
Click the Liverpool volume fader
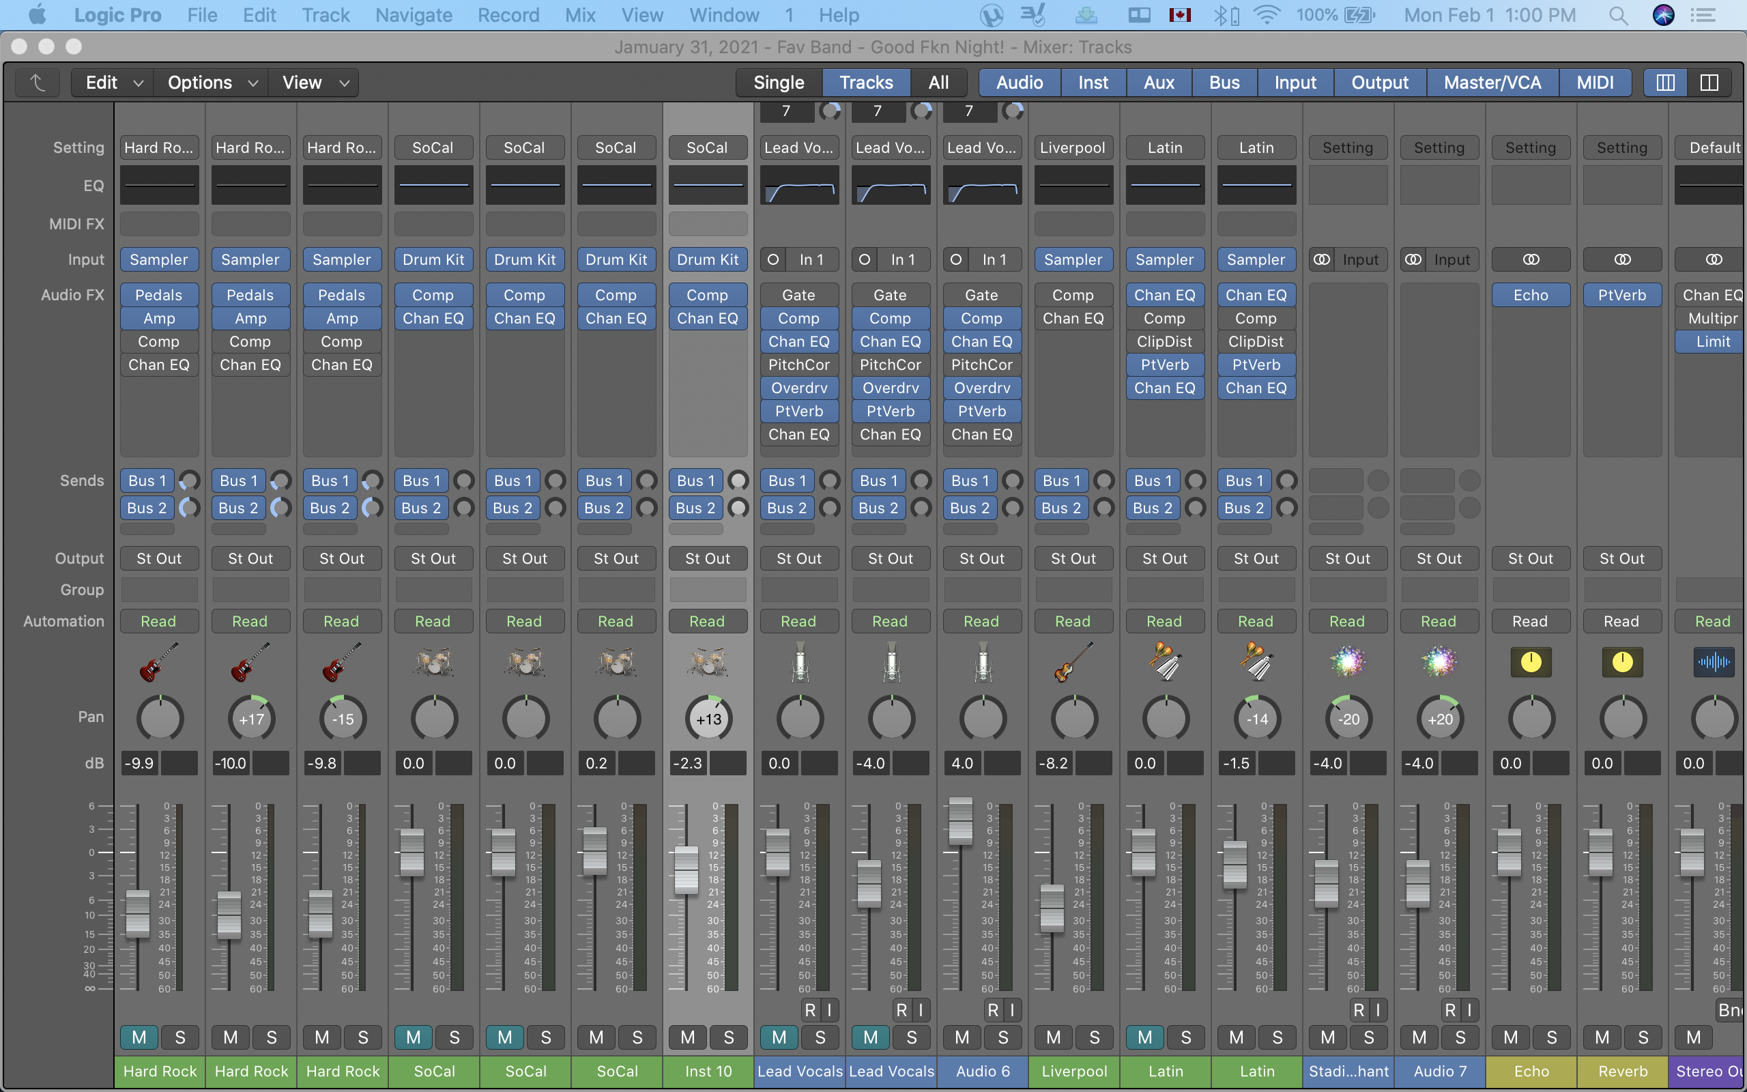(x=1052, y=908)
